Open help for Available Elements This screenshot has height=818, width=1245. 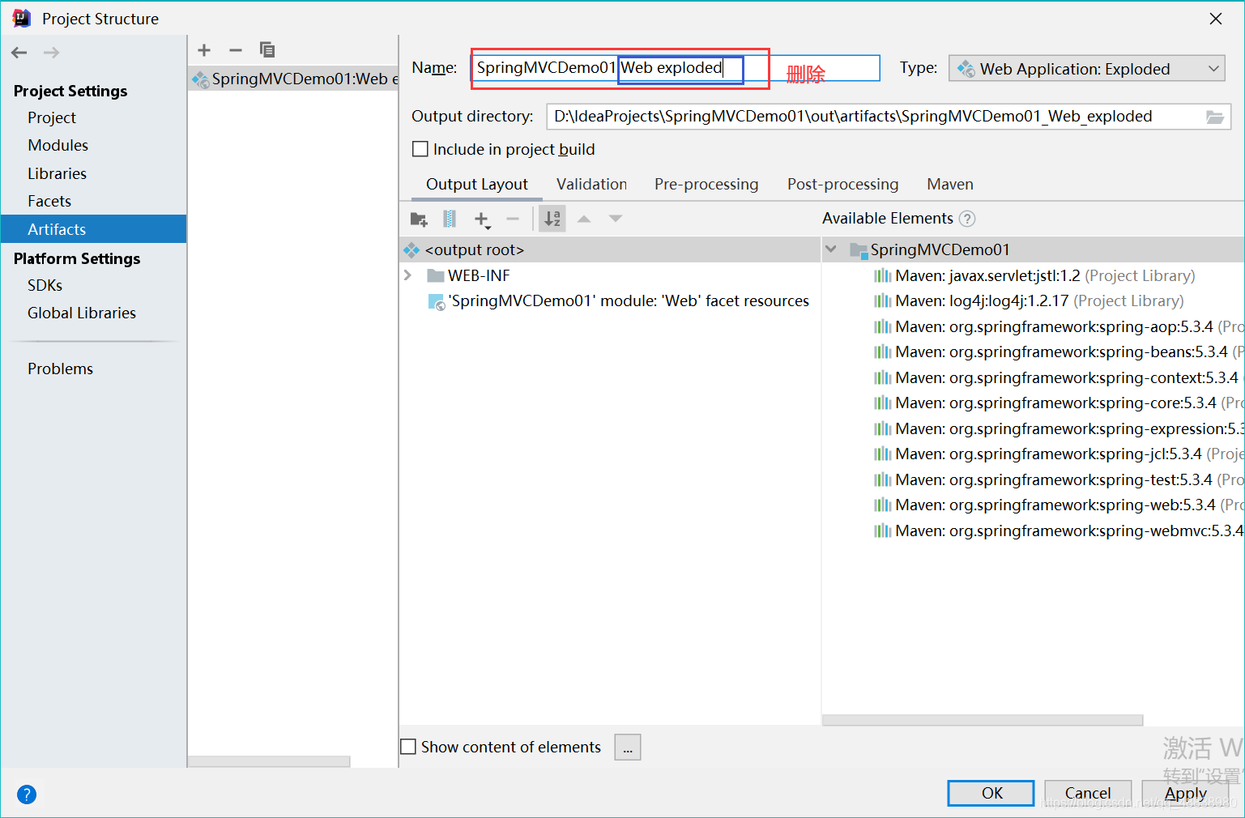click(967, 219)
